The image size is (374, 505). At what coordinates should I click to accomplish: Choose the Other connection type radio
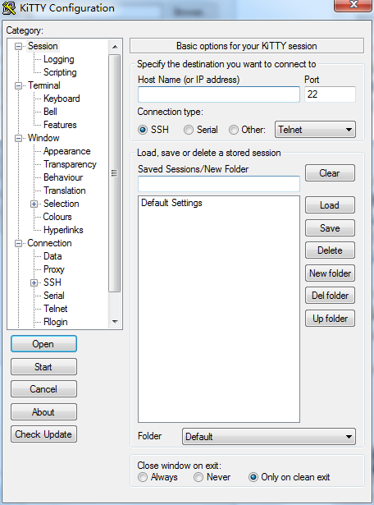click(234, 130)
